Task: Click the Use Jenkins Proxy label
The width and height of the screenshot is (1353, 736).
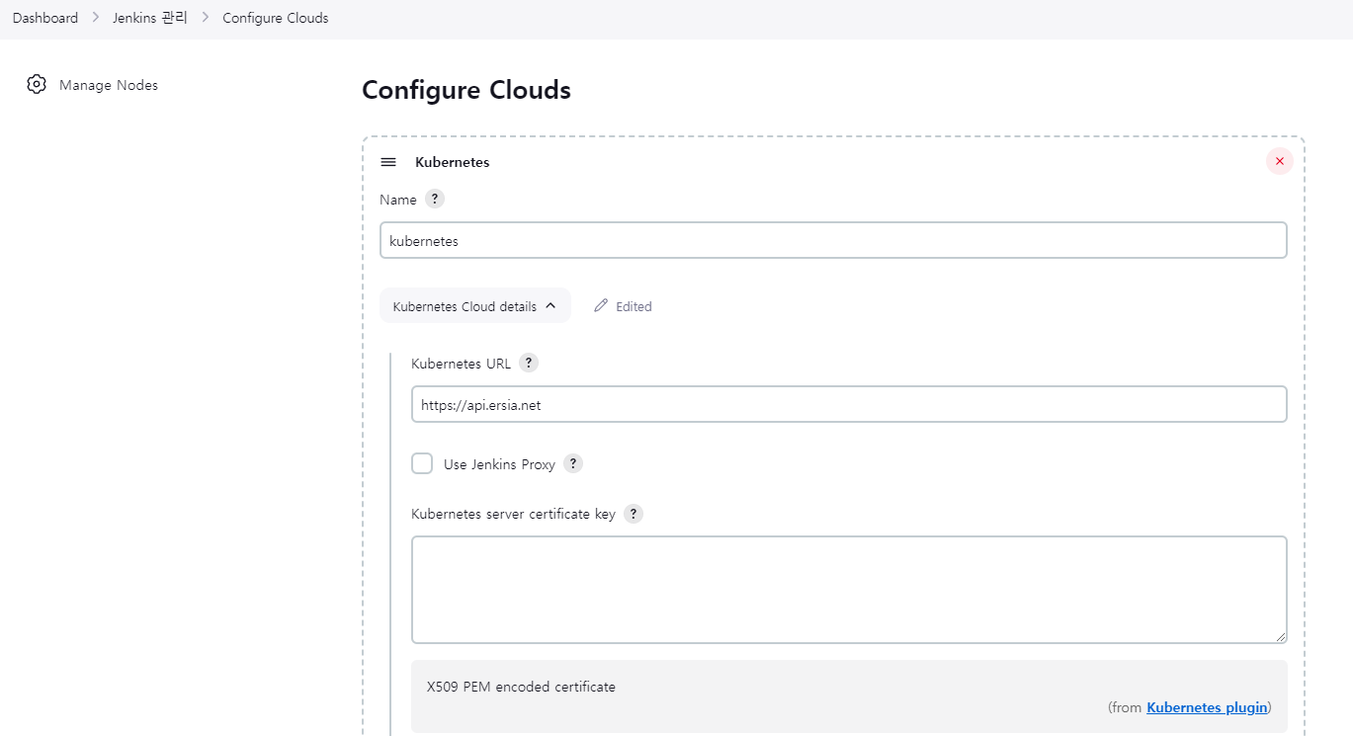Action: pyautogui.click(x=499, y=464)
